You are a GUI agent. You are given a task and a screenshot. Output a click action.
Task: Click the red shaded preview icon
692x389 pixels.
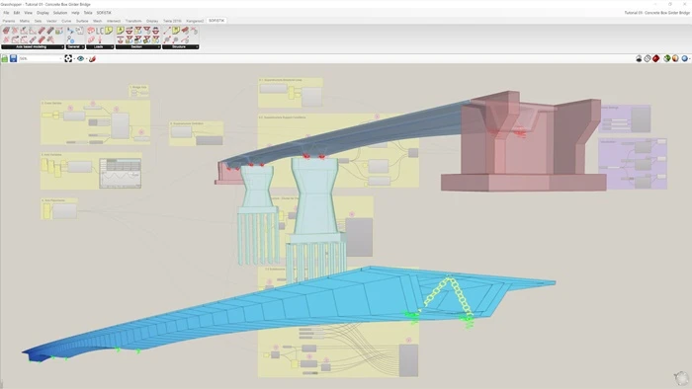pos(656,58)
